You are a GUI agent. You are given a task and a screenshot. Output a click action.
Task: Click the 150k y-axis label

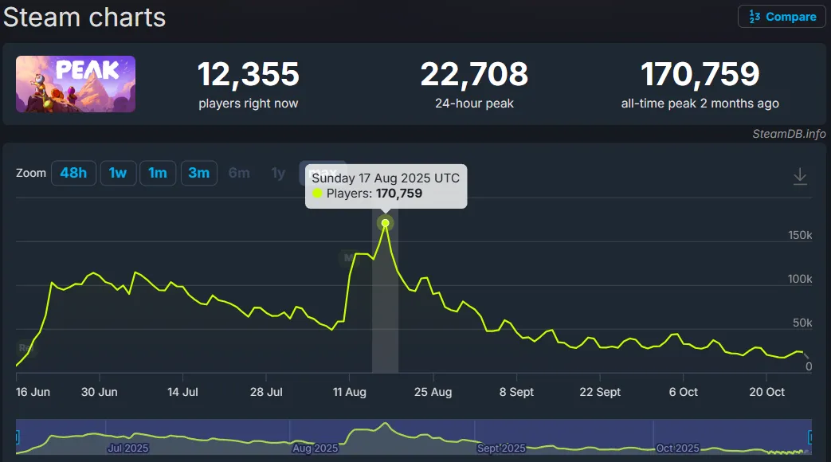[800, 235]
